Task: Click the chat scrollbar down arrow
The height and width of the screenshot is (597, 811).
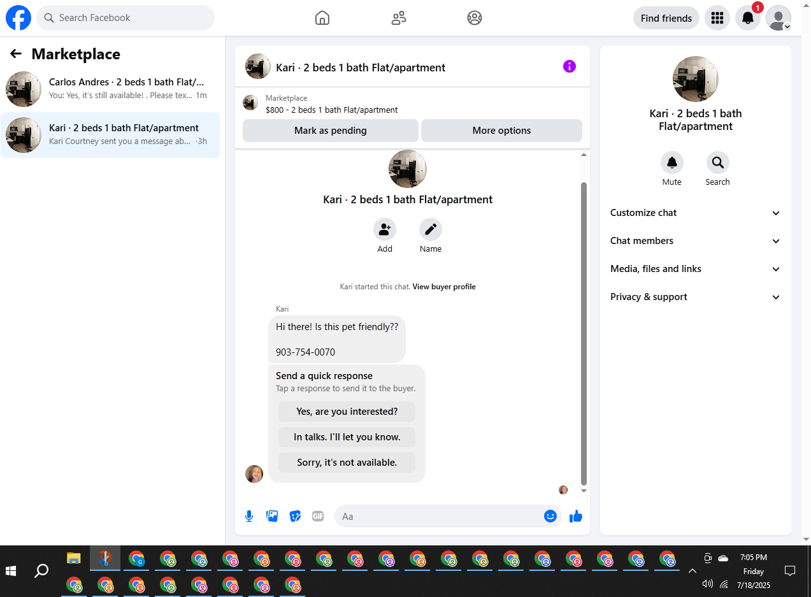Action: (584, 491)
